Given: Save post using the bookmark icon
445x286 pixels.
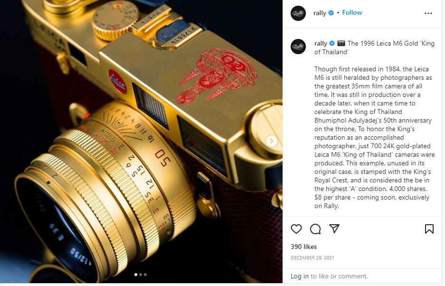Looking at the screenshot, I should [429, 229].
